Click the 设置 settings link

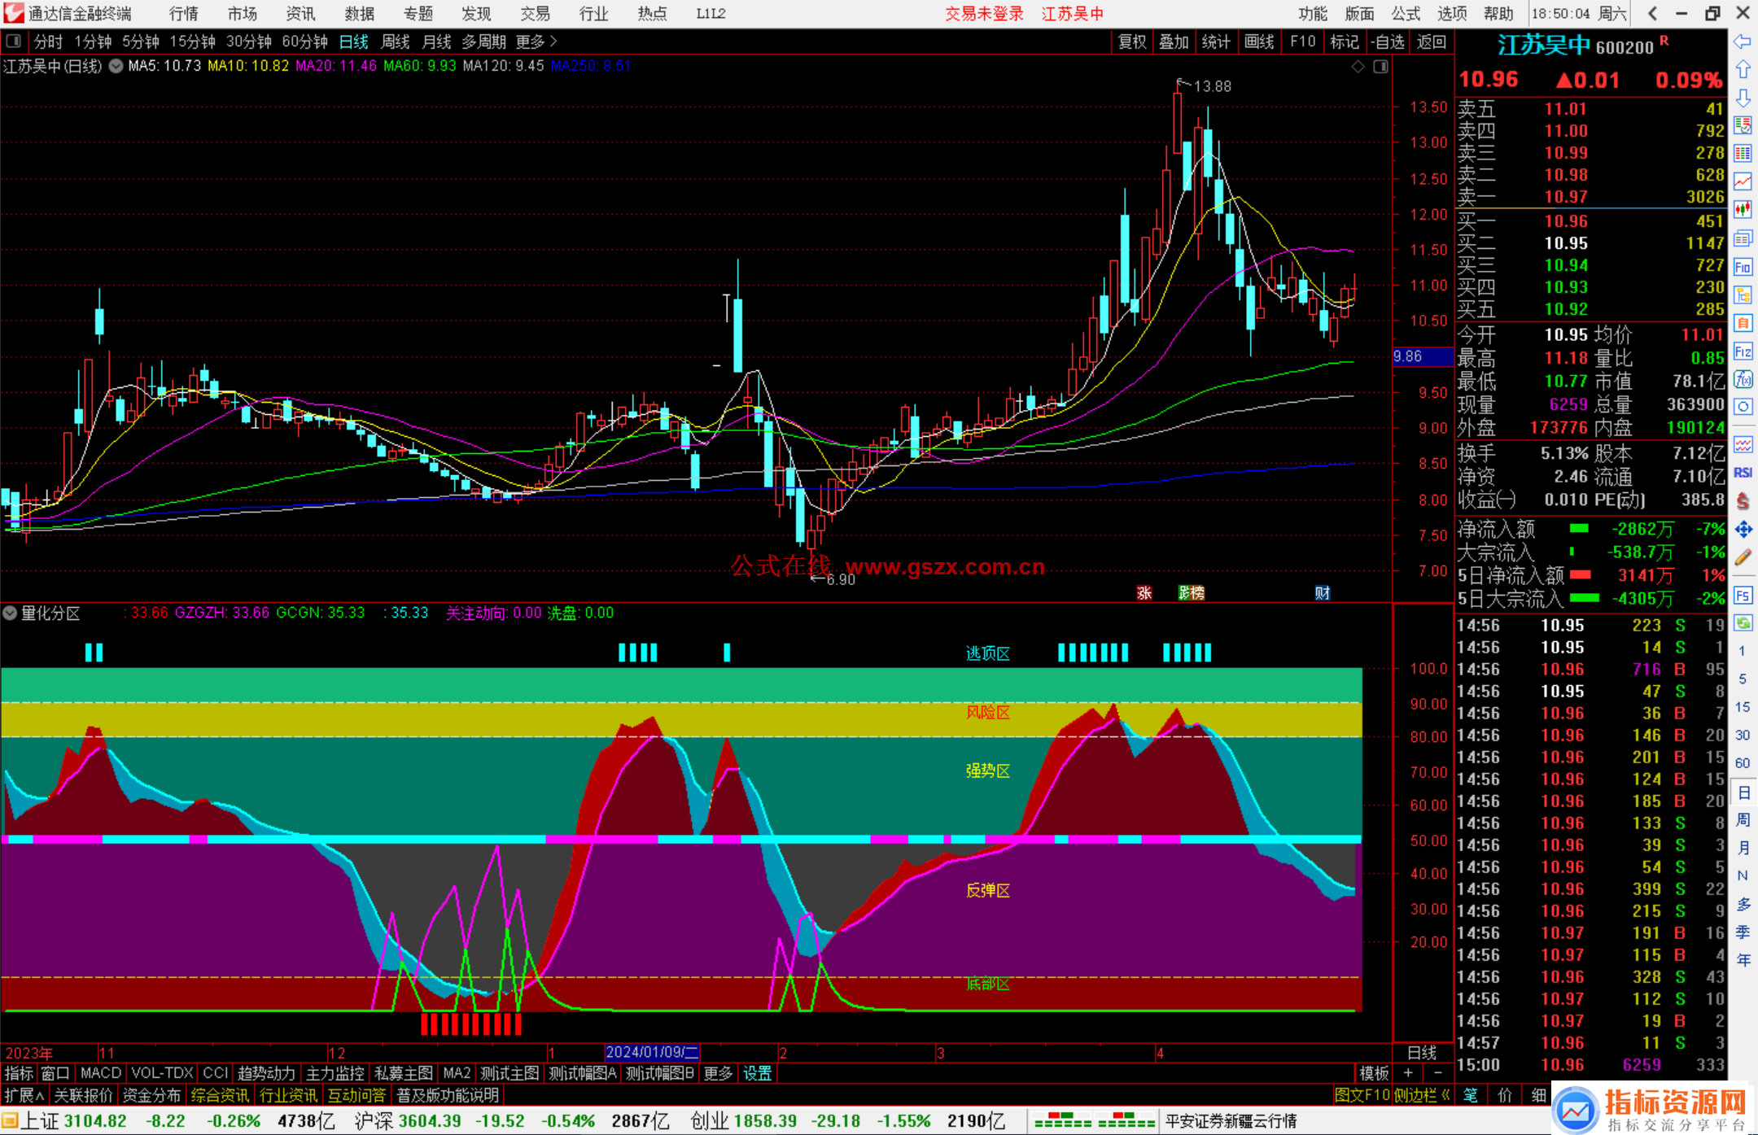pos(757,1073)
